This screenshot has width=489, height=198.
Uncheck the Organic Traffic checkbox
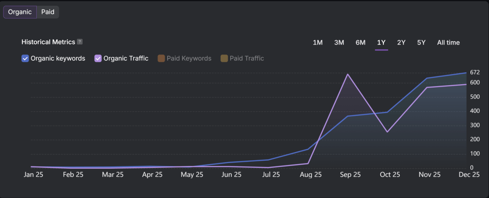click(x=98, y=58)
